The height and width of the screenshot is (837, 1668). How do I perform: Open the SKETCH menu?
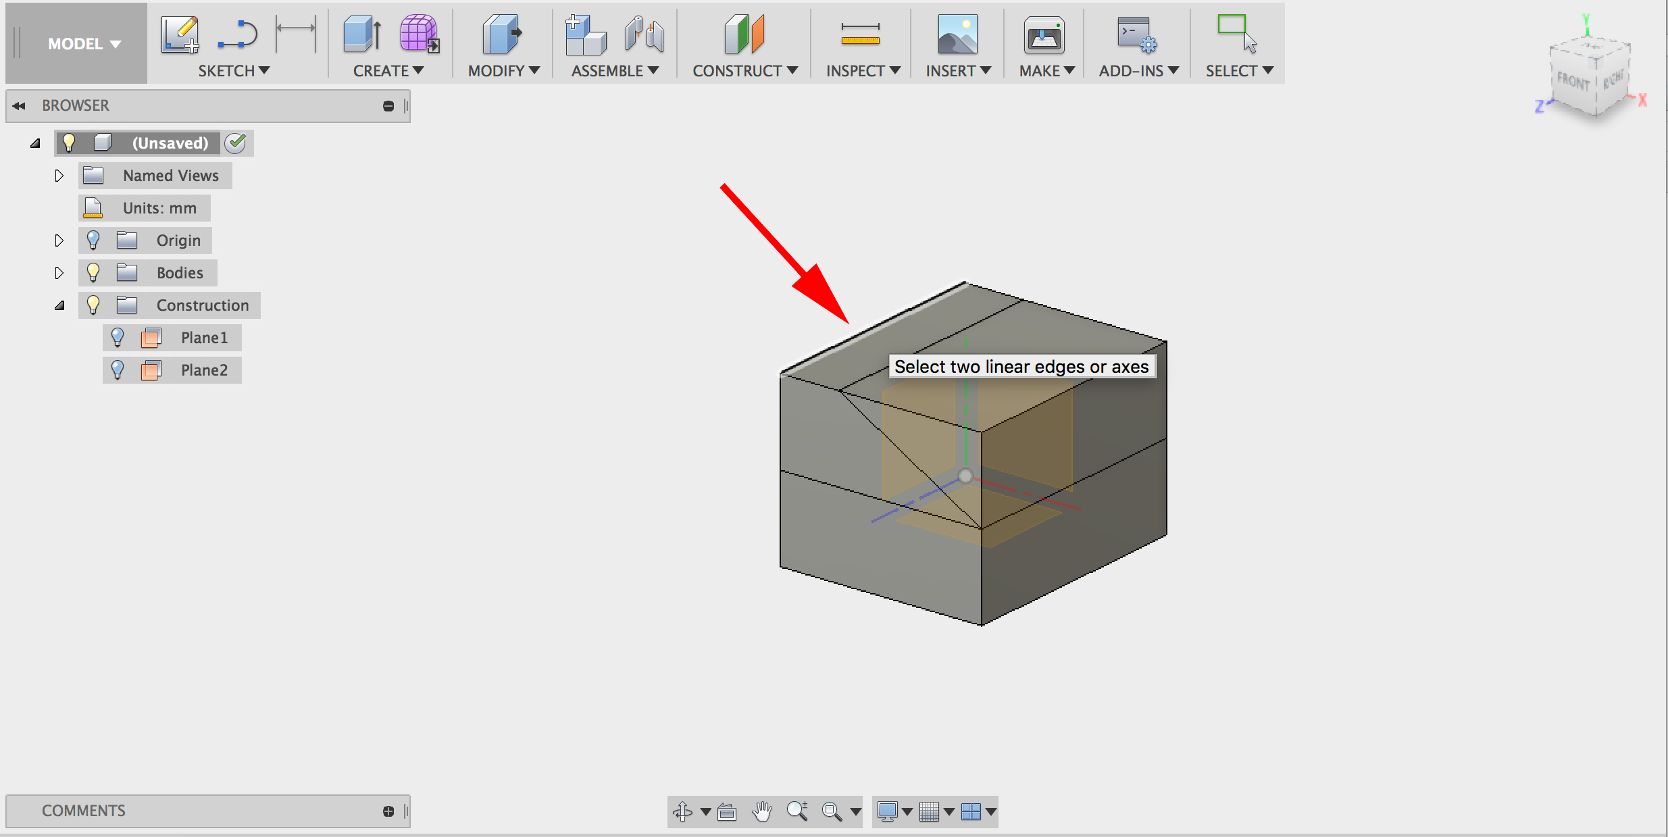pyautogui.click(x=234, y=71)
